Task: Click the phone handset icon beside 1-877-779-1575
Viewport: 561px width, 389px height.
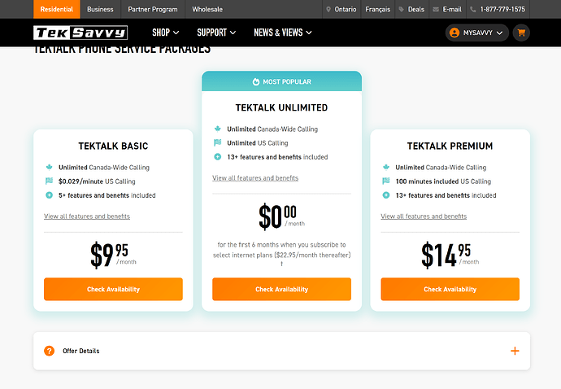Action: tap(473, 9)
